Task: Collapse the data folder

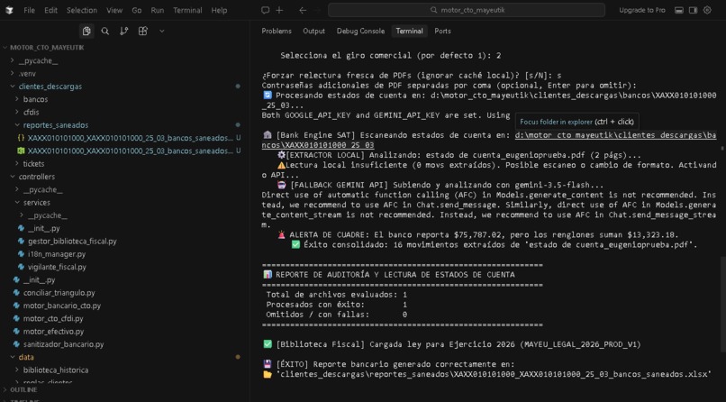Action: pos(26,357)
